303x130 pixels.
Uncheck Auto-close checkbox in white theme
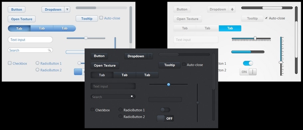(x=266, y=18)
